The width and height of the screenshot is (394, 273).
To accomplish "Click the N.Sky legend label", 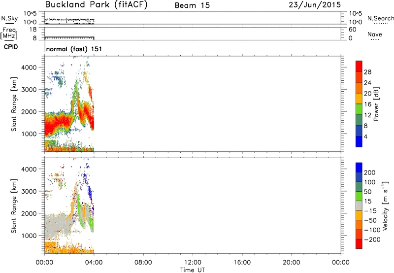I will (x=9, y=18).
